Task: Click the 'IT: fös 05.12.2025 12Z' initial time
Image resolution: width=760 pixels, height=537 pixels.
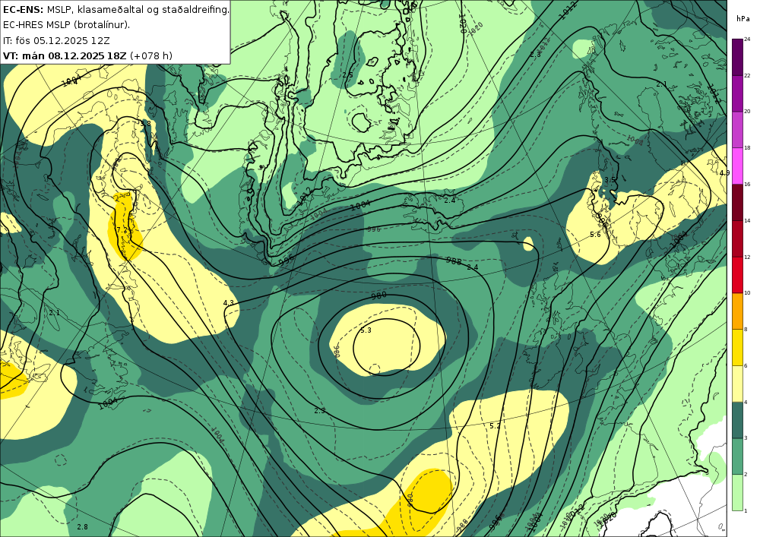Action: 56,40
